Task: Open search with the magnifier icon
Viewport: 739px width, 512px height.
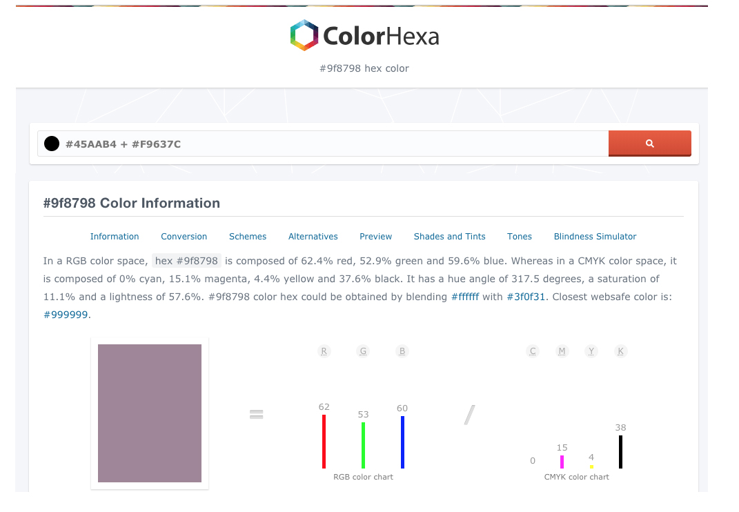Action: click(x=649, y=143)
